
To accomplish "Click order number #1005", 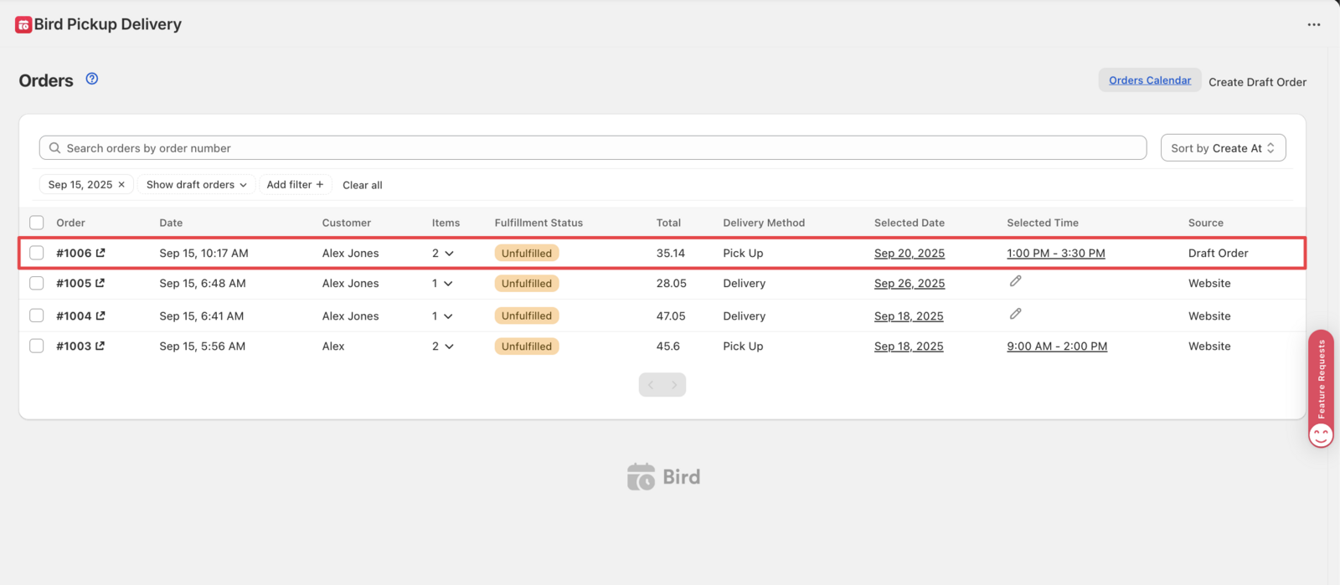I will [74, 283].
